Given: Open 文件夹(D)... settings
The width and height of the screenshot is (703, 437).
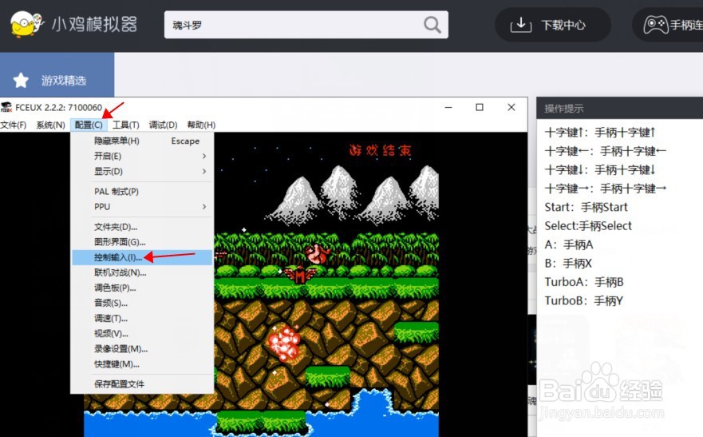Looking at the screenshot, I should [x=142, y=227].
